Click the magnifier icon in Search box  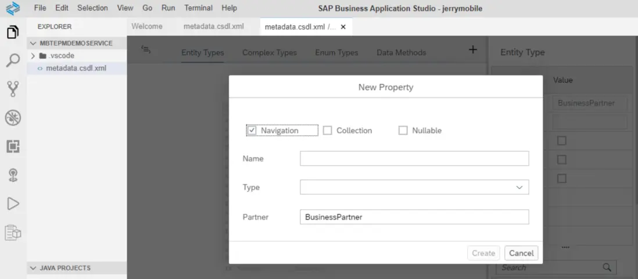pyautogui.click(x=607, y=267)
